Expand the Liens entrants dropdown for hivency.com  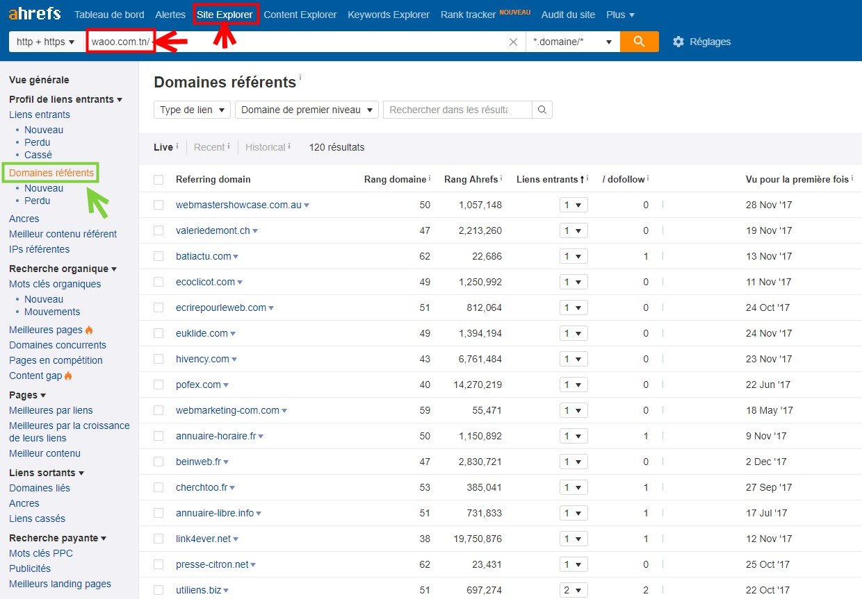point(574,359)
